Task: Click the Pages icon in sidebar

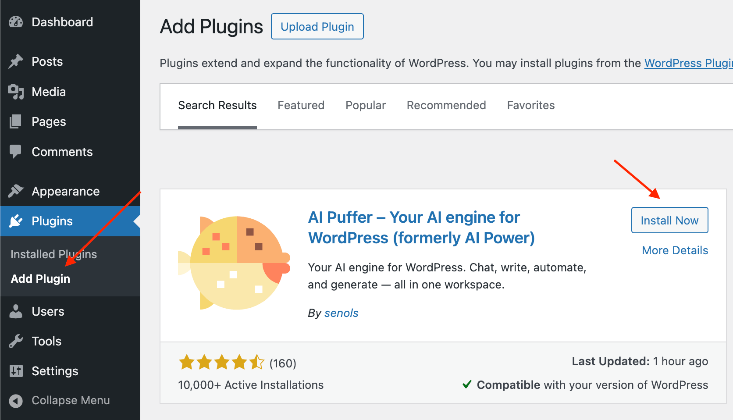Action: [x=16, y=121]
